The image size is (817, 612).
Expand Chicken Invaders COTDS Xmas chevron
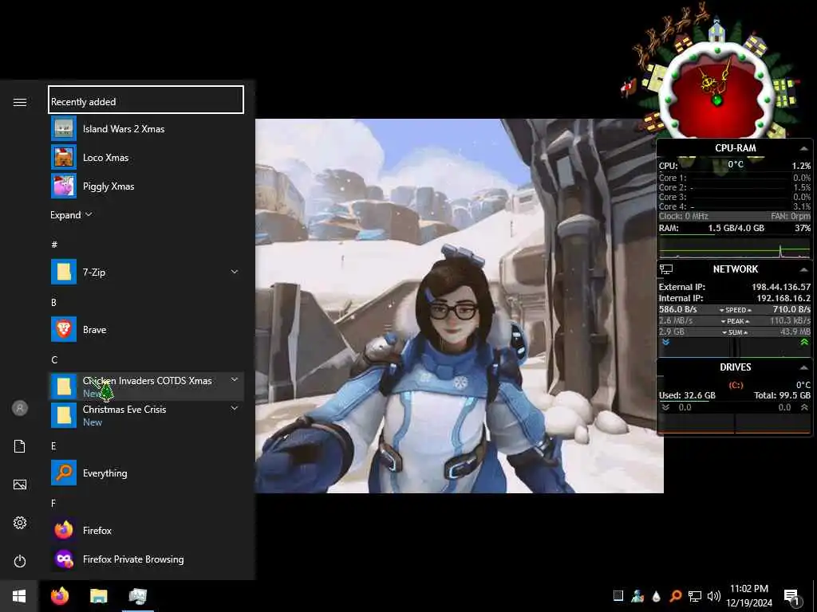pyautogui.click(x=235, y=380)
